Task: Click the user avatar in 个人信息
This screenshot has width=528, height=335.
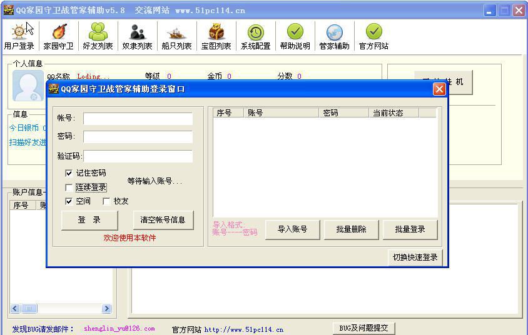Action: coord(28,86)
